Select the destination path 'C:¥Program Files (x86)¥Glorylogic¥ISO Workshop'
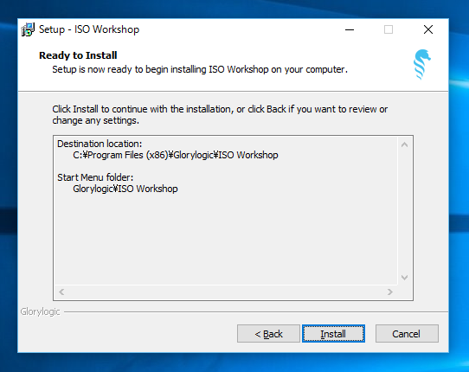Screen dimensions: 469x372 [176, 155]
